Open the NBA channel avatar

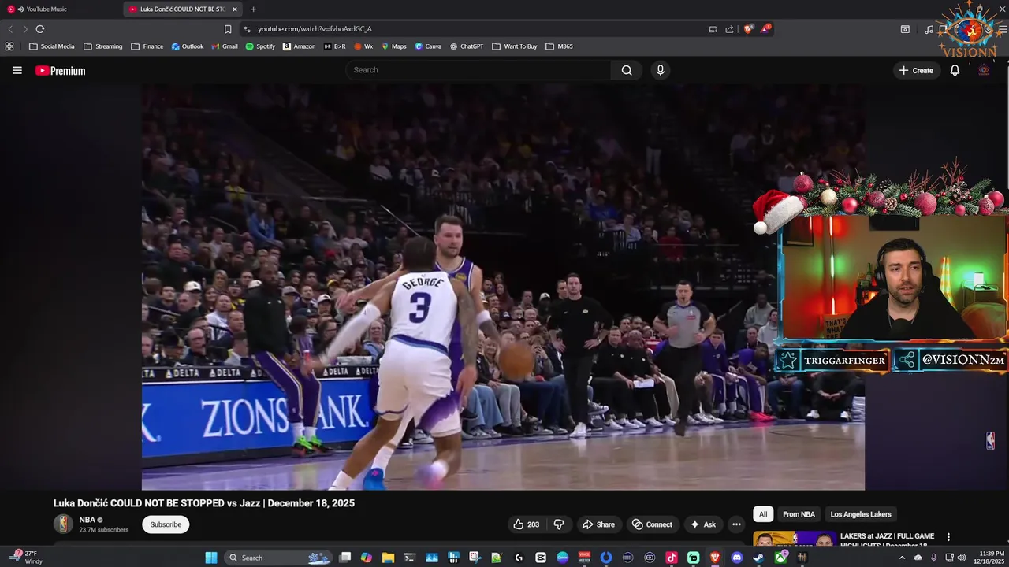63,524
